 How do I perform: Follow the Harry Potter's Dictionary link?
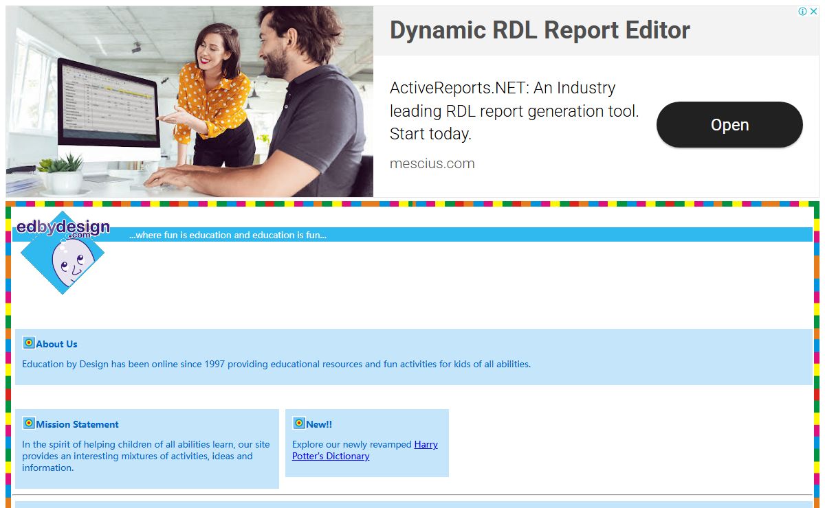[x=365, y=450]
